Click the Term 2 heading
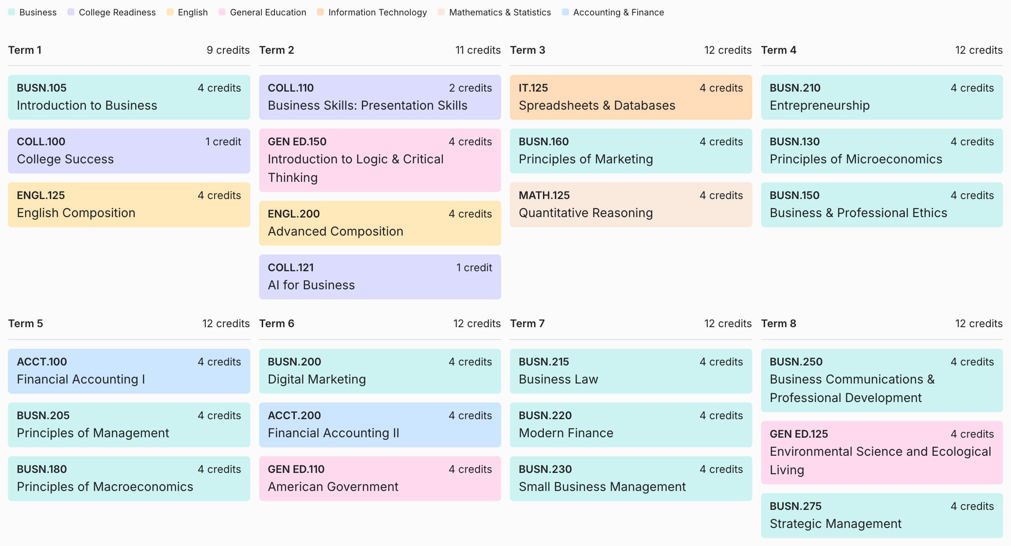The image size is (1011, 546). click(x=276, y=50)
